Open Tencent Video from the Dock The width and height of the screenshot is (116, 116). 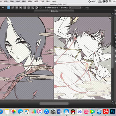[92, 112]
